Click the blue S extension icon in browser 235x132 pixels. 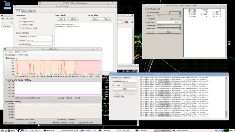[132, 22]
